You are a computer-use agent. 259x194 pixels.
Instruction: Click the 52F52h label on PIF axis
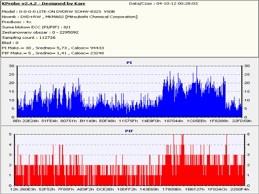click(x=47, y=190)
